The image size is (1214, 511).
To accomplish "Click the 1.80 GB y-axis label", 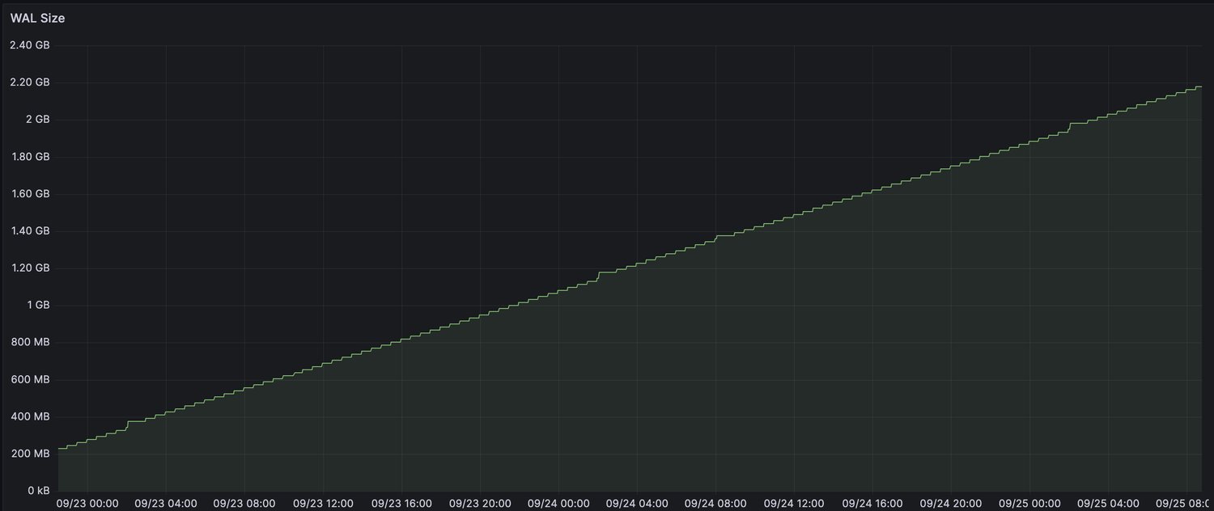I will (x=31, y=157).
